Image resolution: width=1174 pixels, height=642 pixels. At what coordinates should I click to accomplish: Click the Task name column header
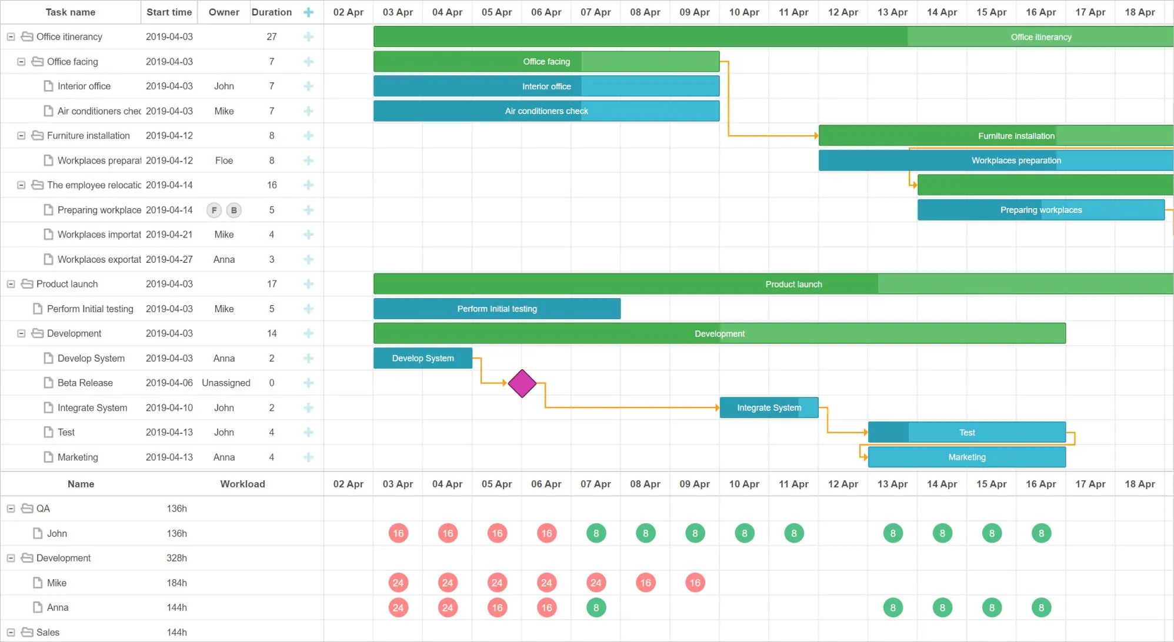[70, 12]
